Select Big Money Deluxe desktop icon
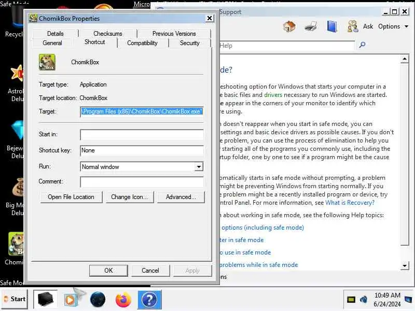This screenshot has height=311, width=415. click(x=16, y=196)
